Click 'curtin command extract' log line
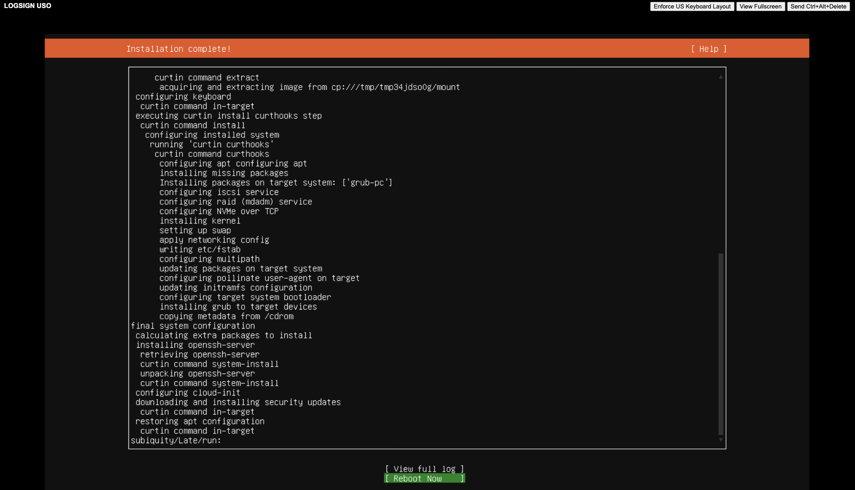855x490 pixels. point(207,78)
